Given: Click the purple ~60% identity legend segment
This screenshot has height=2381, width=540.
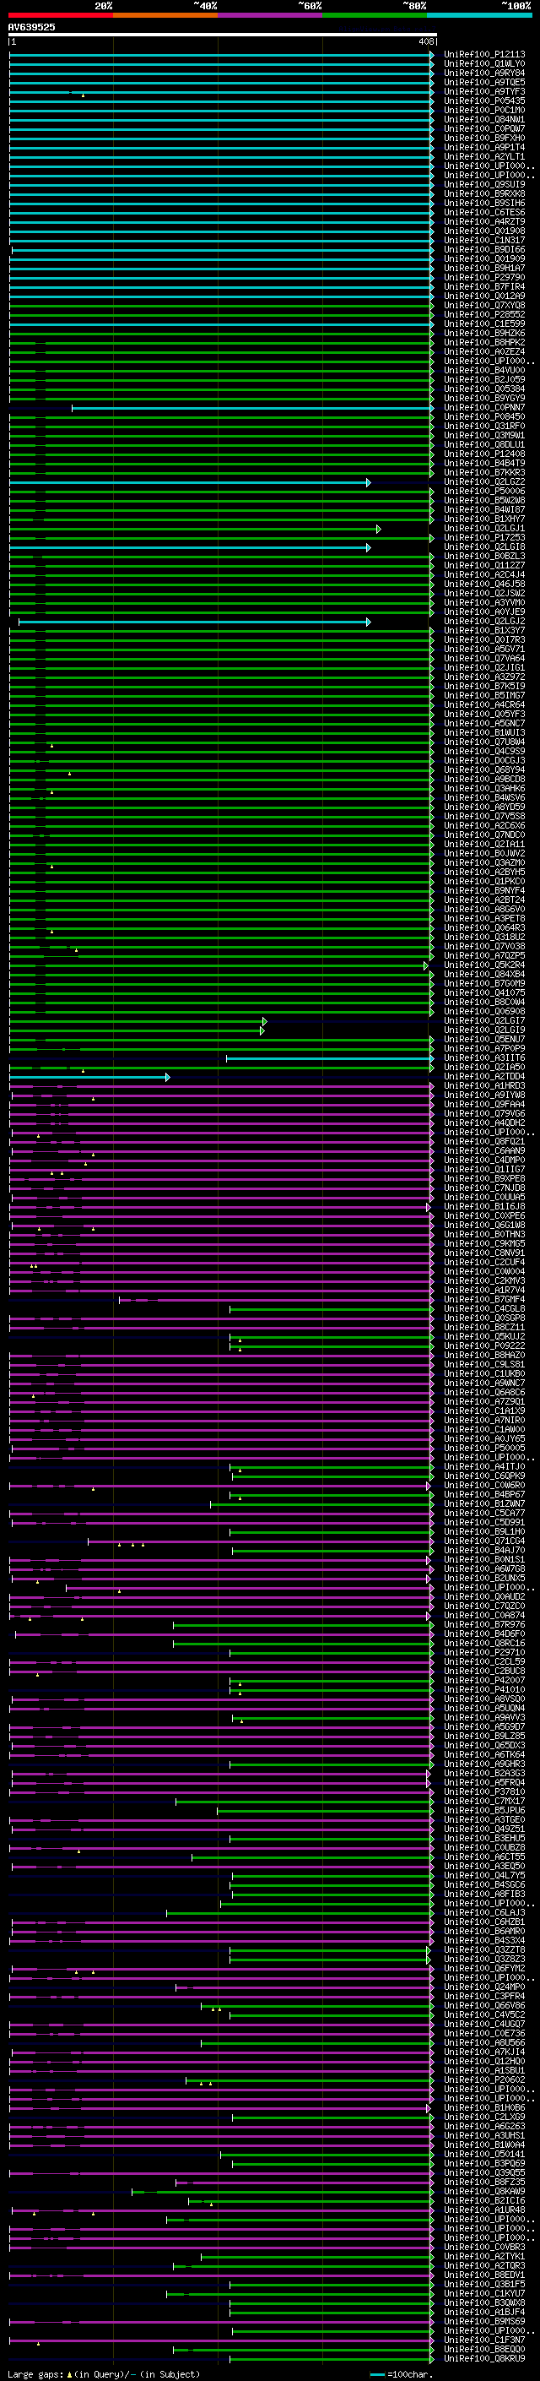Looking at the screenshot, I should pos(271,15).
